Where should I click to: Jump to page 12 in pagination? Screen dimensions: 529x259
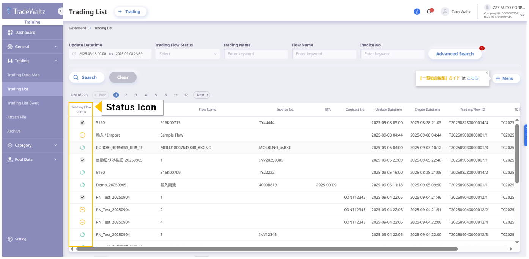pyautogui.click(x=186, y=95)
